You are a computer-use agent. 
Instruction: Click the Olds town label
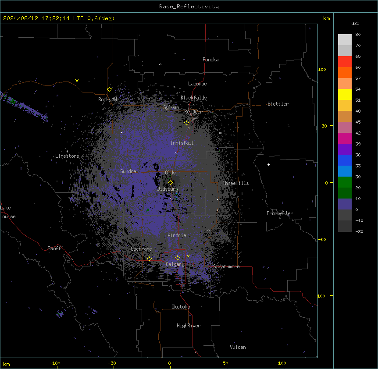(x=170, y=173)
